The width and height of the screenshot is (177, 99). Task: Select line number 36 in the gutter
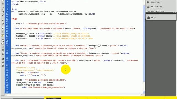tap(7, 85)
